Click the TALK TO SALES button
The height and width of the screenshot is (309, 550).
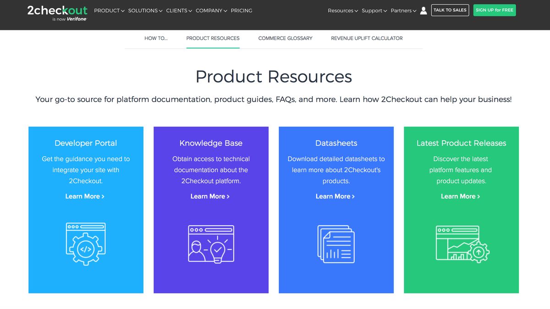click(450, 10)
